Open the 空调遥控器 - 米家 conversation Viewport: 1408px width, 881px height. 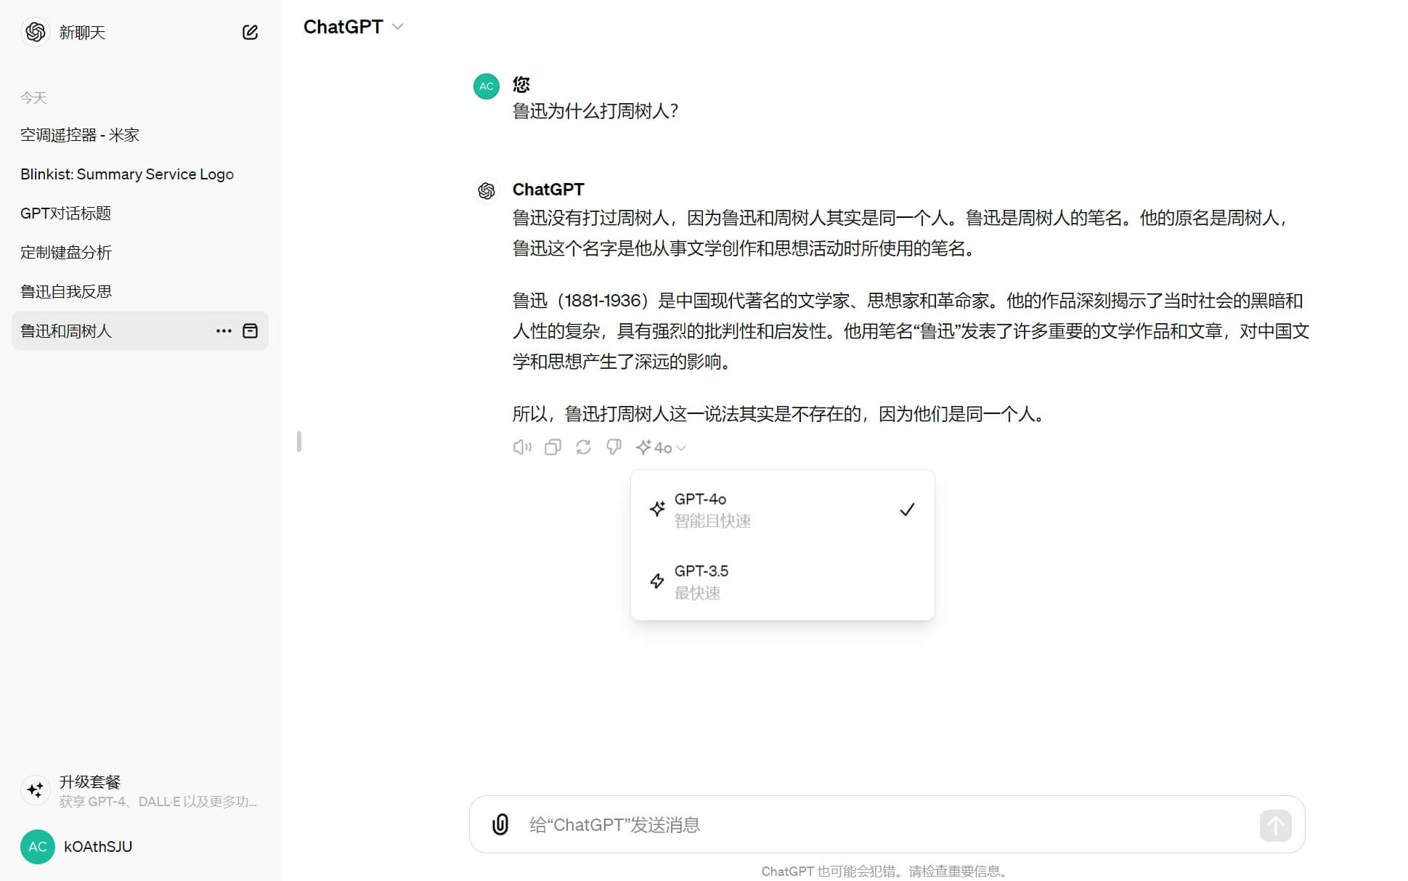click(80, 135)
